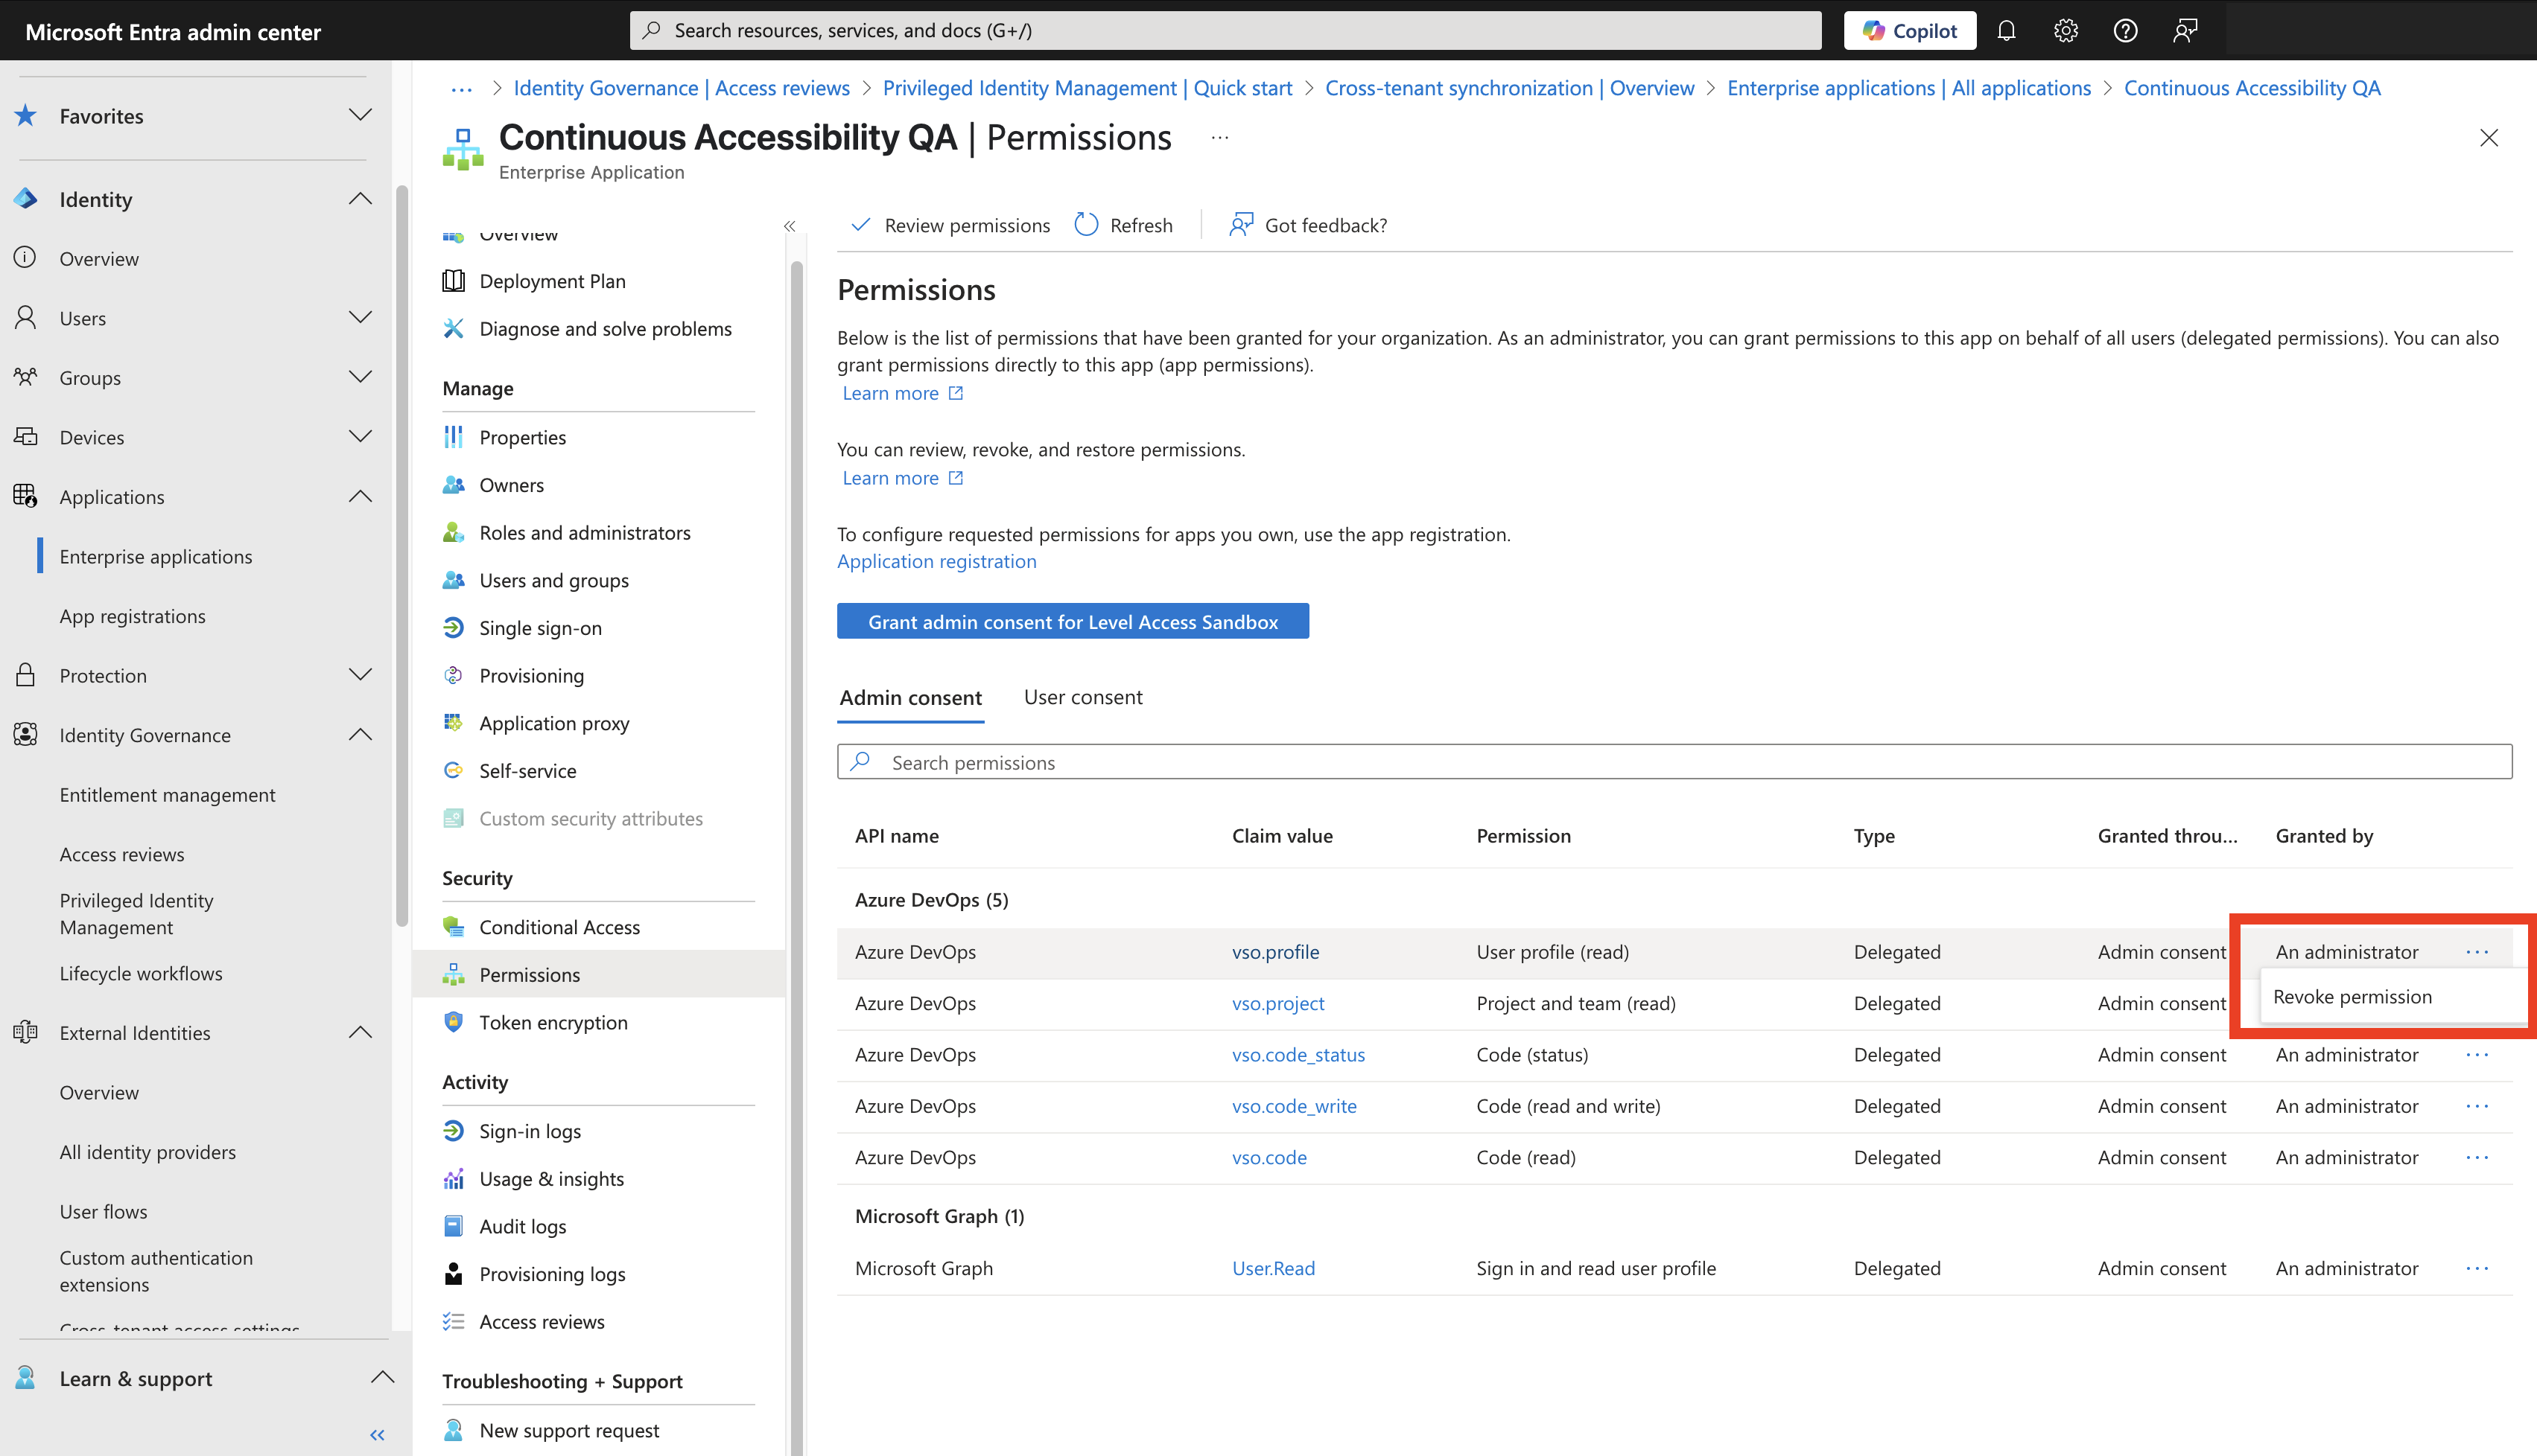This screenshot has height=1456, width=2537.
Task: Click the Refresh toolbar icon
Action: (x=1087, y=225)
